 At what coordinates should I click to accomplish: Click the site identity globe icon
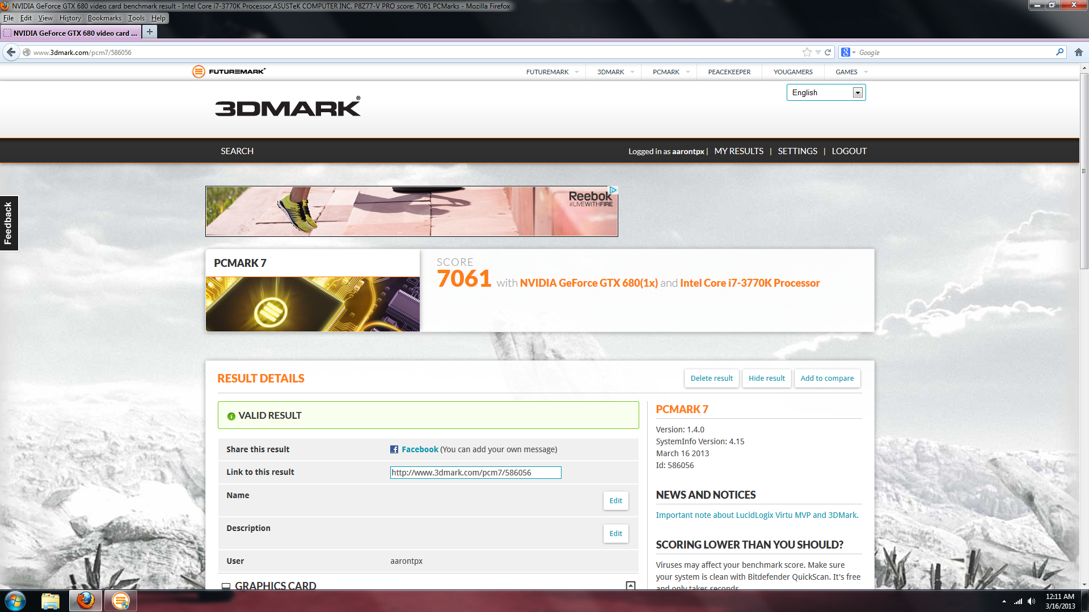click(27, 52)
